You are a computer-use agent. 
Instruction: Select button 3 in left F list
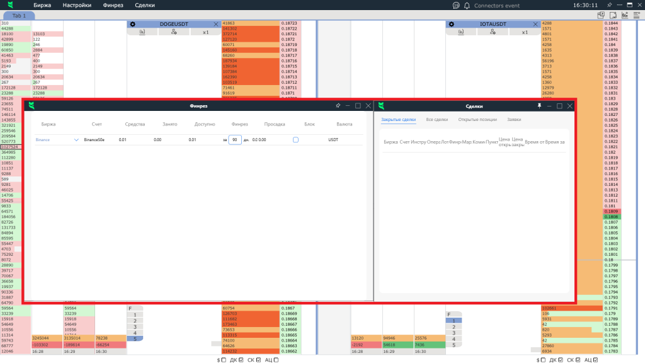pyautogui.click(x=135, y=326)
